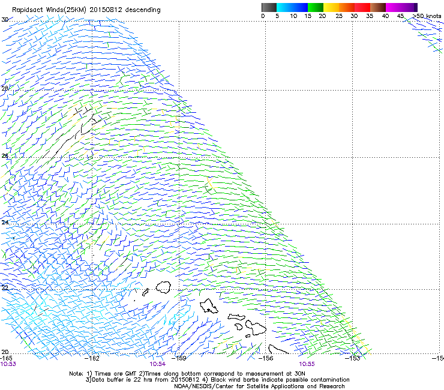444x390 pixels.
Task: Click the Maui island outline
Action: click(256, 328)
